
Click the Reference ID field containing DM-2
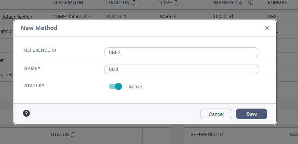point(181,53)
